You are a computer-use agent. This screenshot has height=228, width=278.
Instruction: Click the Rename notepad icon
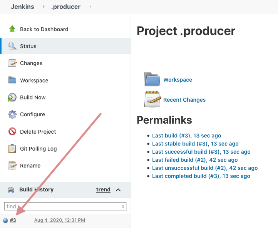point(12,165)
